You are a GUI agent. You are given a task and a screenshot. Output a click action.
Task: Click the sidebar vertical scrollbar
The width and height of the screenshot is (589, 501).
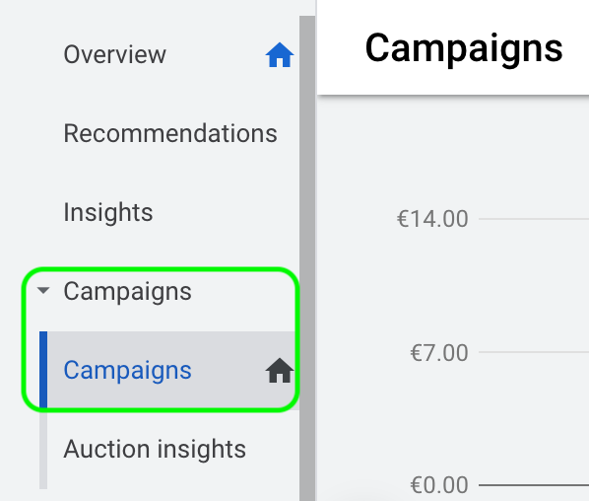point(307,258)
